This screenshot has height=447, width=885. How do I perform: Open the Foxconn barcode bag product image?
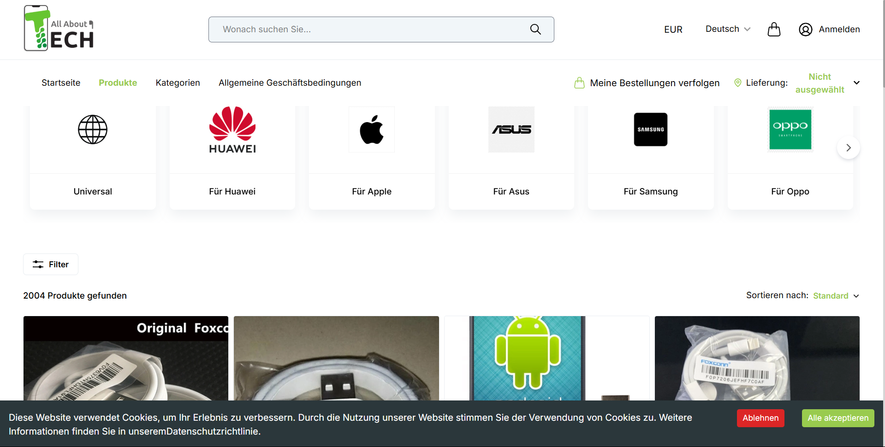click(x=757, y=358)
